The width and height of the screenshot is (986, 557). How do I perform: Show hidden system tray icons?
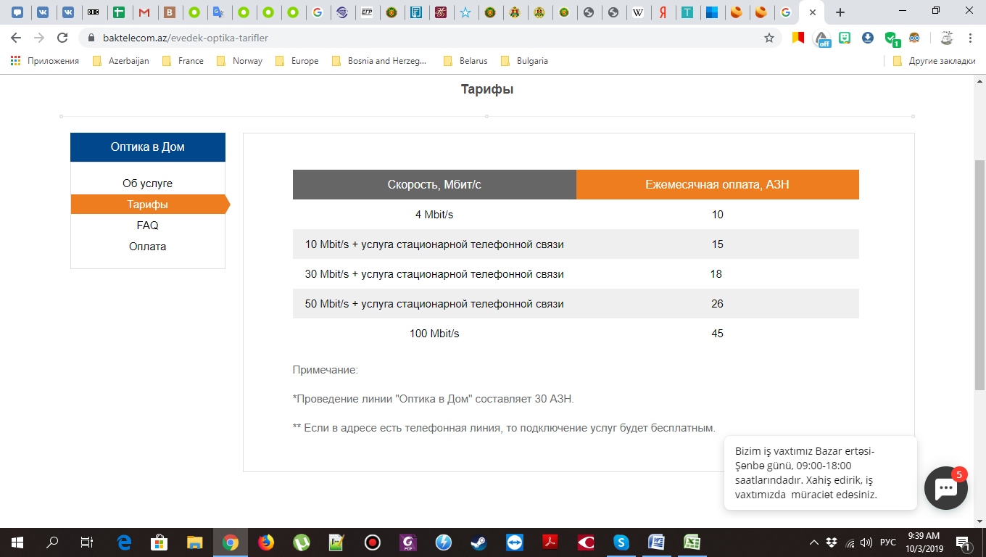814,542
